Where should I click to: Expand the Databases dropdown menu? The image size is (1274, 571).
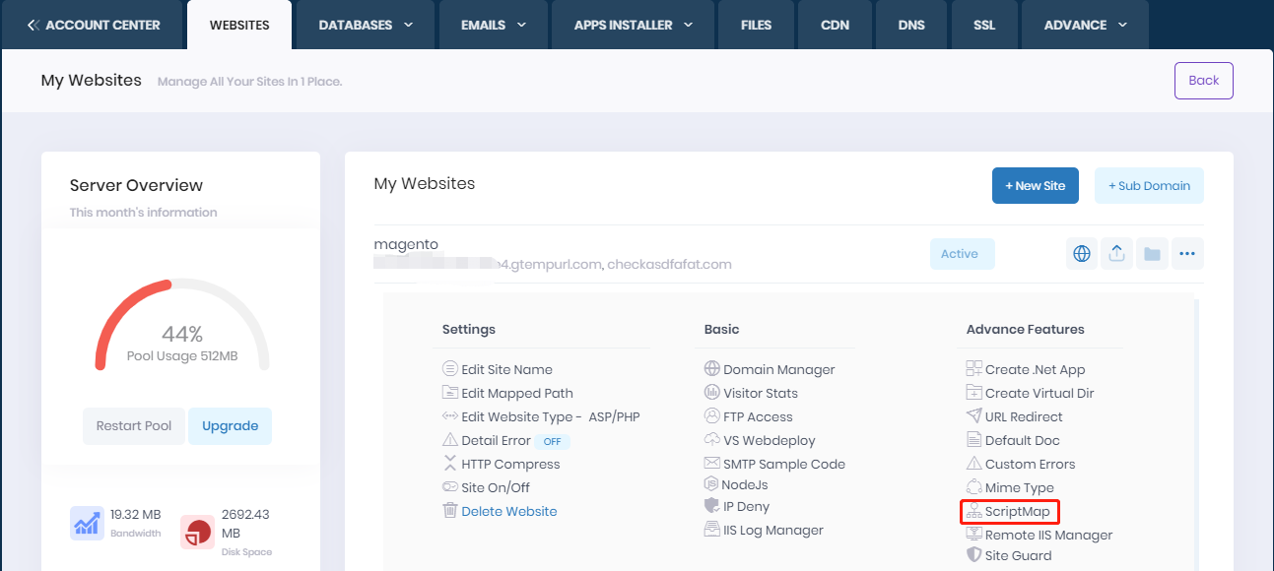[x=366, y=25]
